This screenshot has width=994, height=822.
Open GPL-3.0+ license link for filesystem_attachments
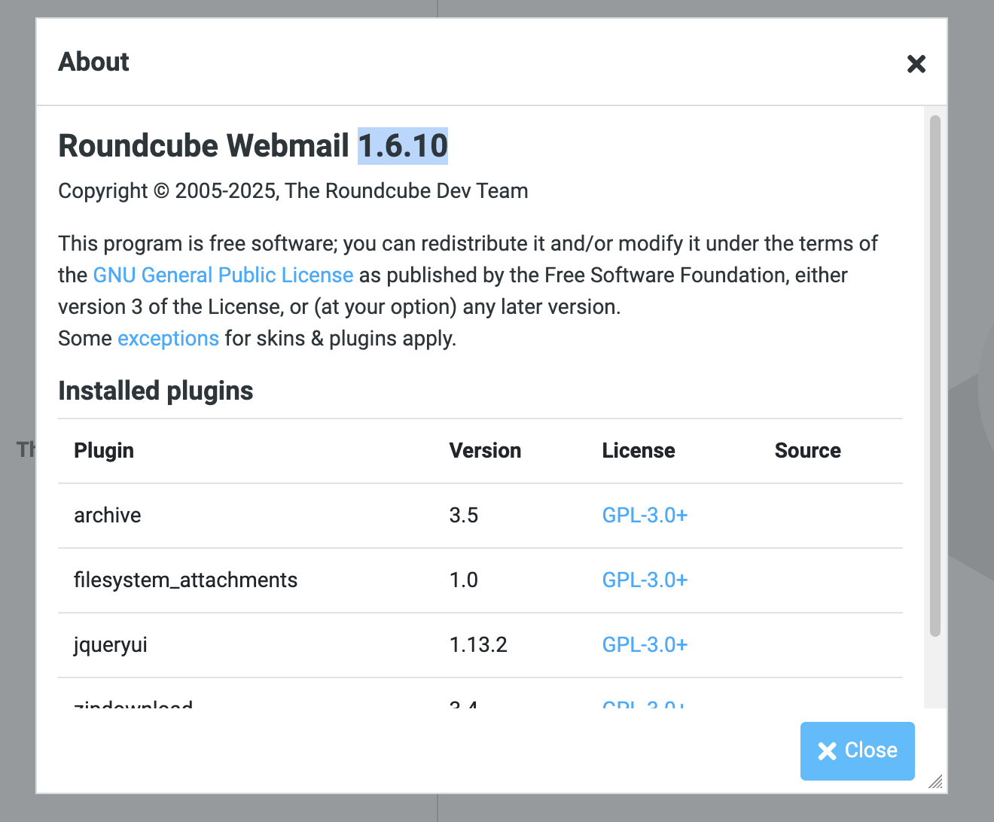point(645,580)
